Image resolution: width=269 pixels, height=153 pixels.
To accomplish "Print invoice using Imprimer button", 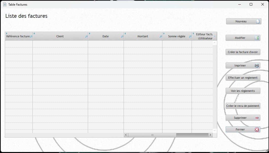I will pos(243,66).
